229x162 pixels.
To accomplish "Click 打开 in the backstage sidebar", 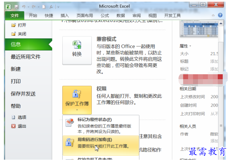I will [x=19, y=25].
